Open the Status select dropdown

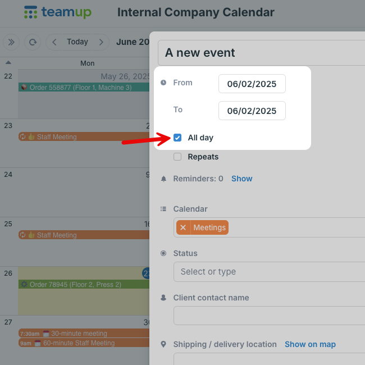click(x=269, y=272)
